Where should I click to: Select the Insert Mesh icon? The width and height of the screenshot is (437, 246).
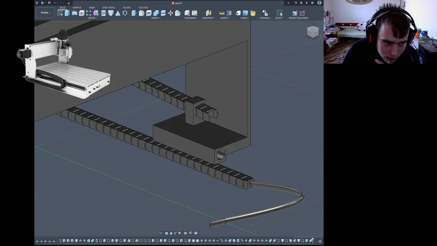[253, 13]
